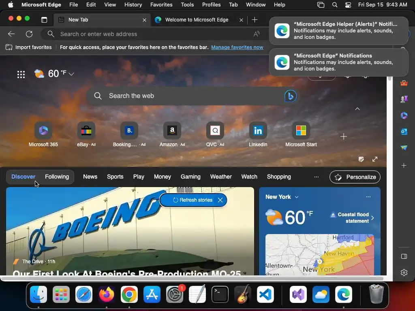The width and height of the screenshot is (415, 311).
Task: Select the Following feed tab
Action: point(57,177)
